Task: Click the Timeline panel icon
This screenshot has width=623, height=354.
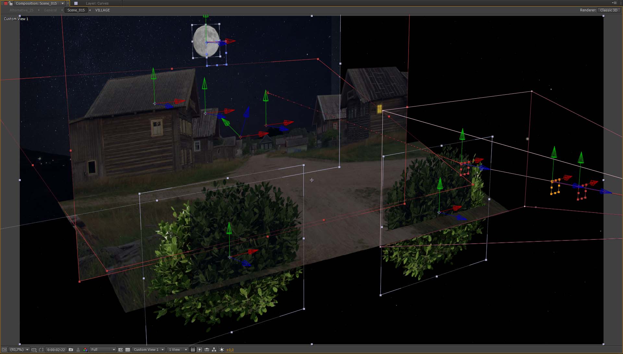Action: pyautogui.click(x=207, y=349)
